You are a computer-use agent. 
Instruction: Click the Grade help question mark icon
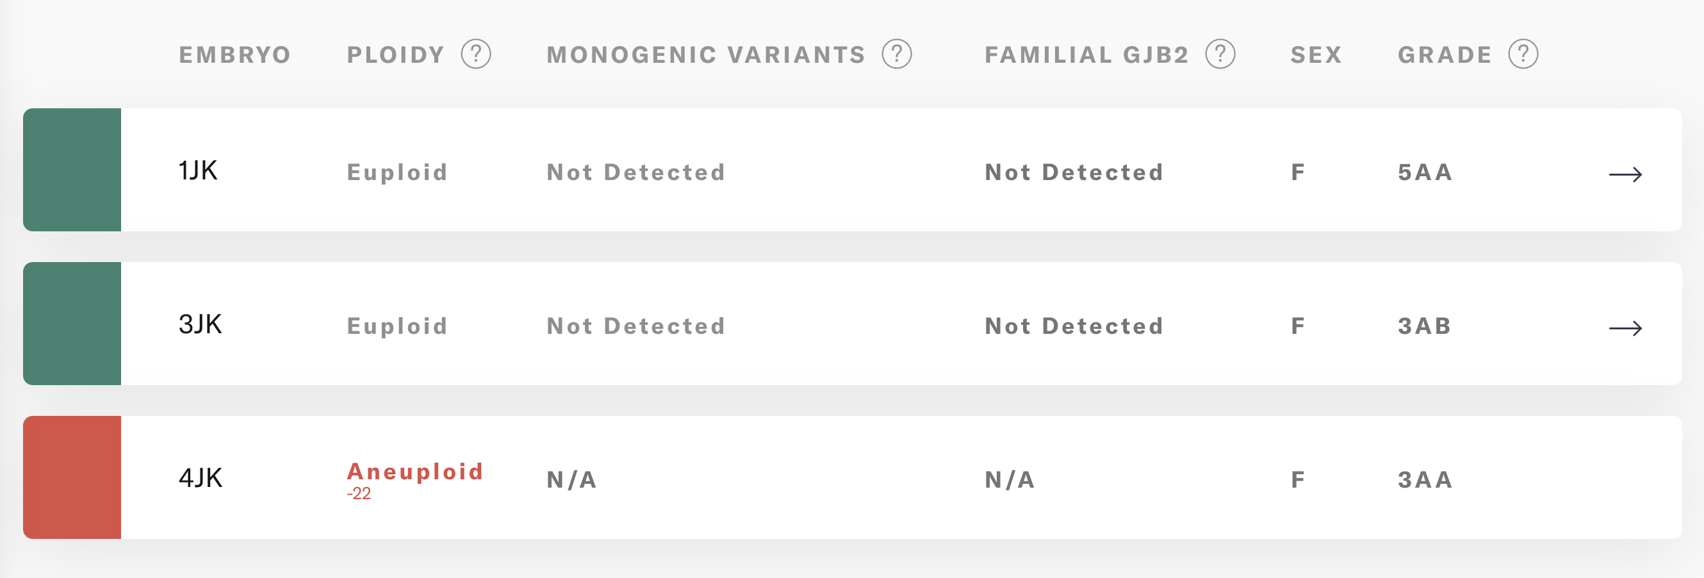1523,54
